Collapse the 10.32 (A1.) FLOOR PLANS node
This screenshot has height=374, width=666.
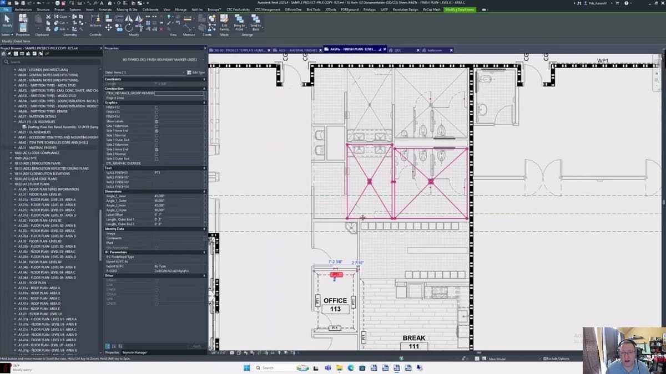[x=11, y=184]
